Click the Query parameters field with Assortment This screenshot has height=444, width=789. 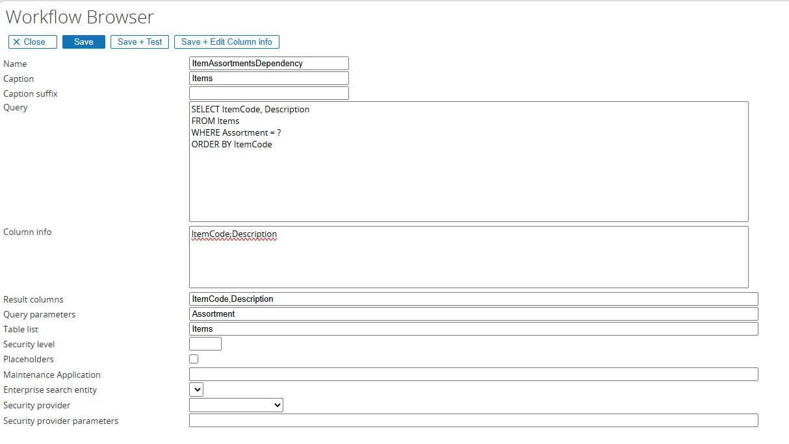pyautogui.click(x=474, y=314)
